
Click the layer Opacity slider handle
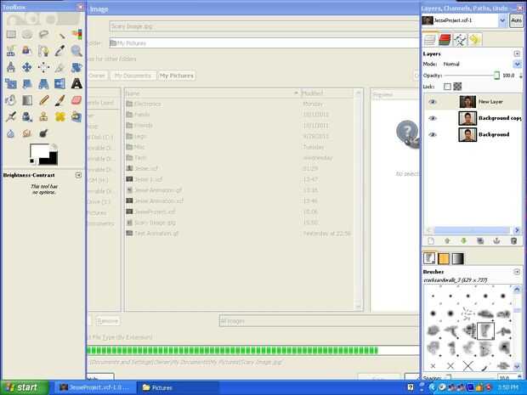(496, 76)
